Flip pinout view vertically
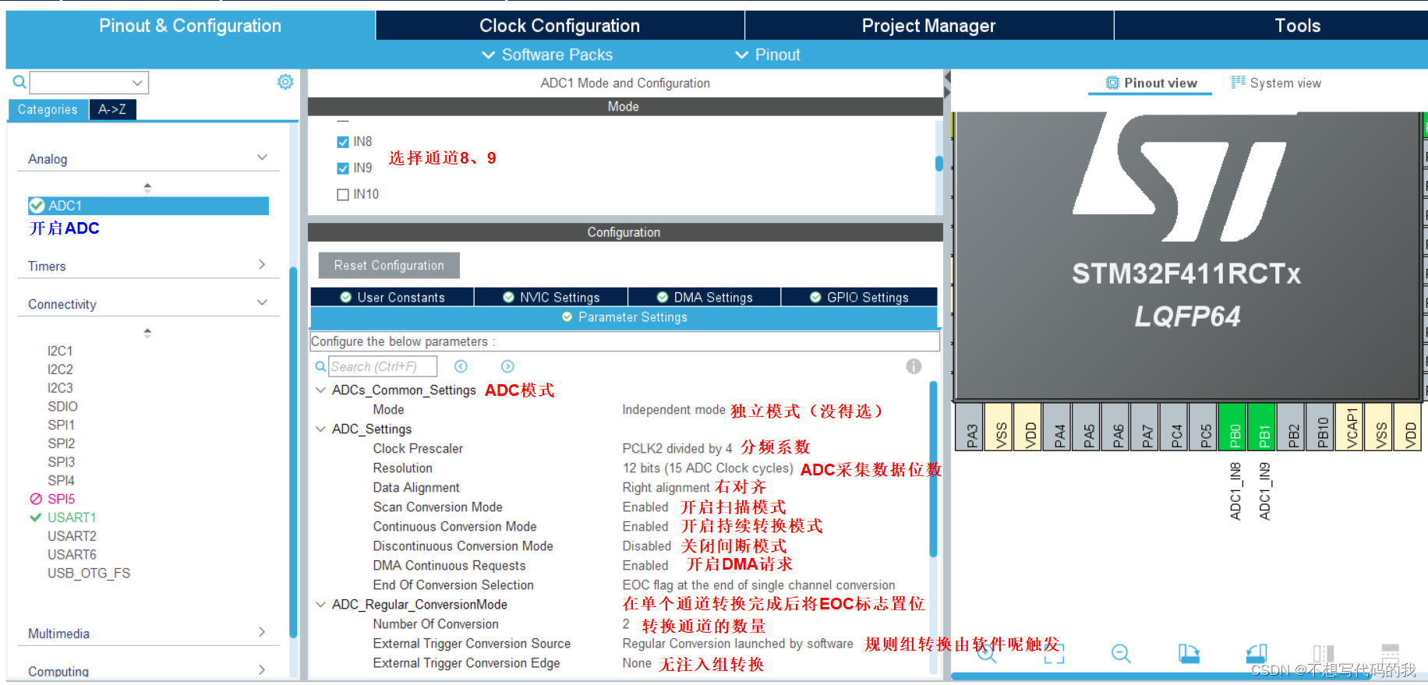1428x685 pixels. click(1390, 653)
